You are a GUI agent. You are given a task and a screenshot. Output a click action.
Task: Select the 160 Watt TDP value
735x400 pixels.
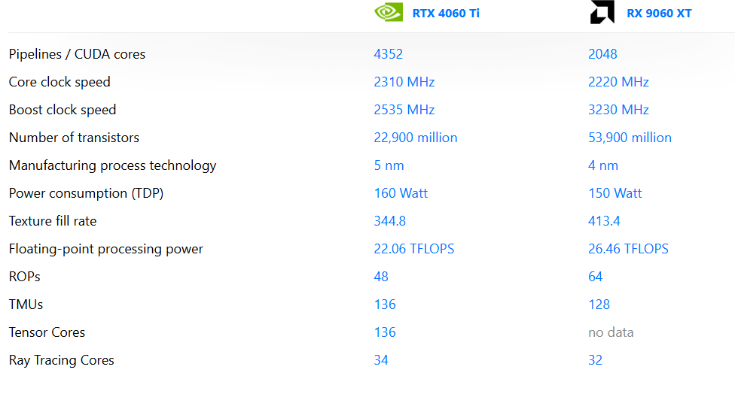tap(401, 193)
